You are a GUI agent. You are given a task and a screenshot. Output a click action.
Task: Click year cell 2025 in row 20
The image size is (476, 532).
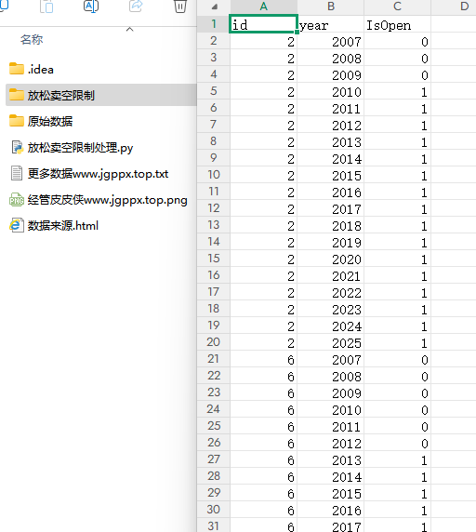coord(331,342)
